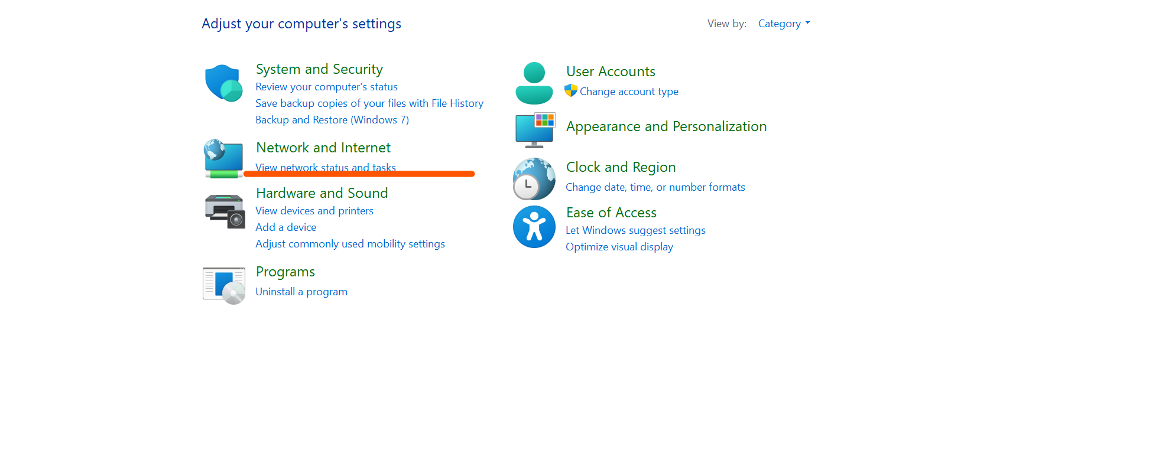The image size is (1162, 450).
Task: Select Uninstall a program
Action: tap(301, 292)
